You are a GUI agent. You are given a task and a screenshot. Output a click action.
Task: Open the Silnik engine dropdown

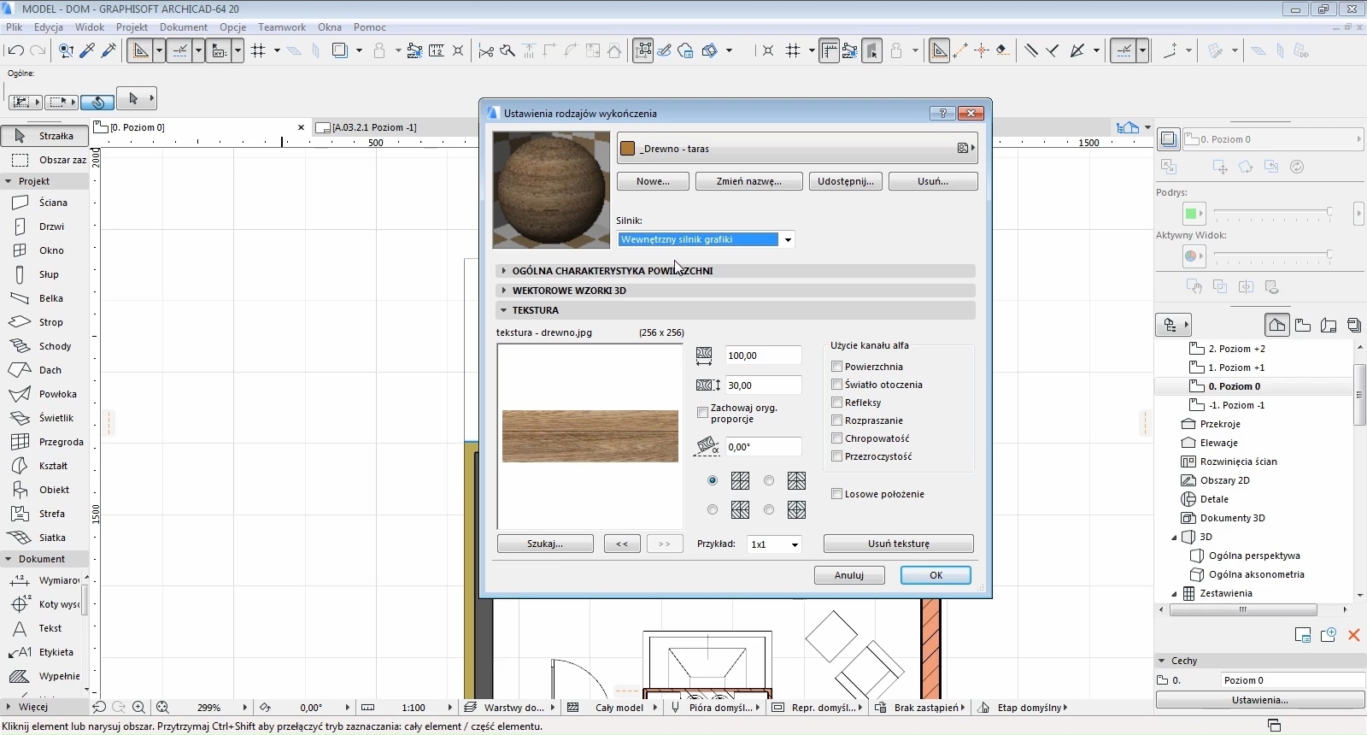(788, 240)
